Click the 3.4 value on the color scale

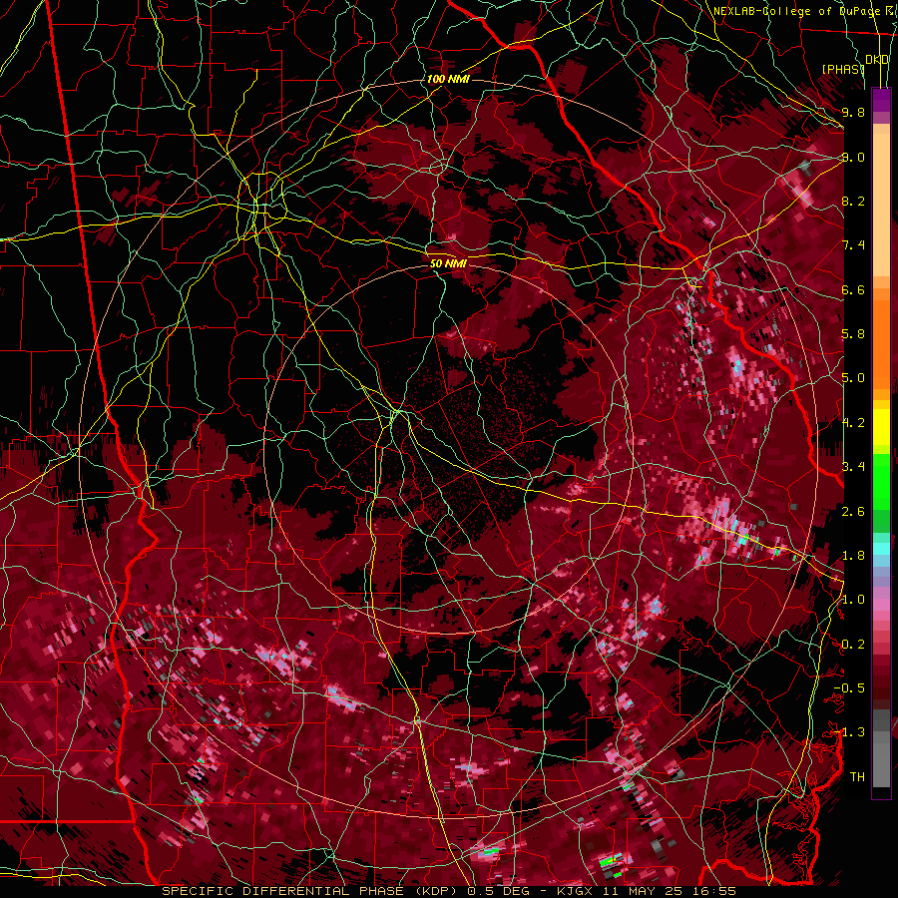(853, 467)
